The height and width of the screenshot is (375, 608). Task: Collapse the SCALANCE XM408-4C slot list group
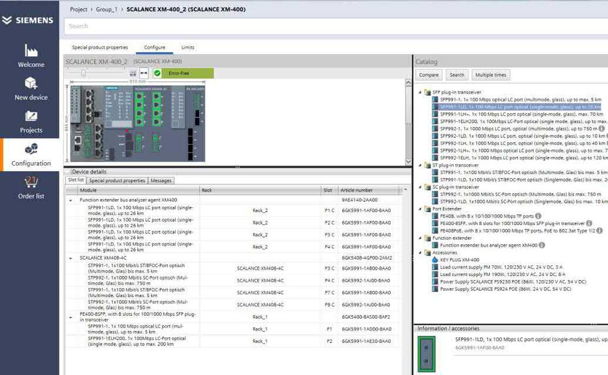71,258
